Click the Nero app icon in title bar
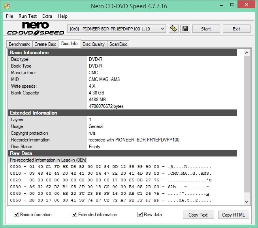 click(x=7, y=6)
